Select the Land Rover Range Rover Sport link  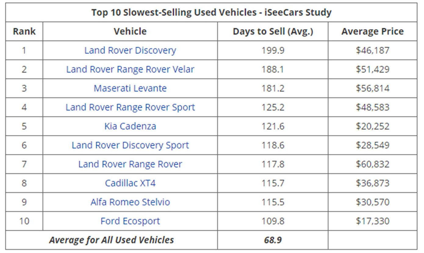130,107
